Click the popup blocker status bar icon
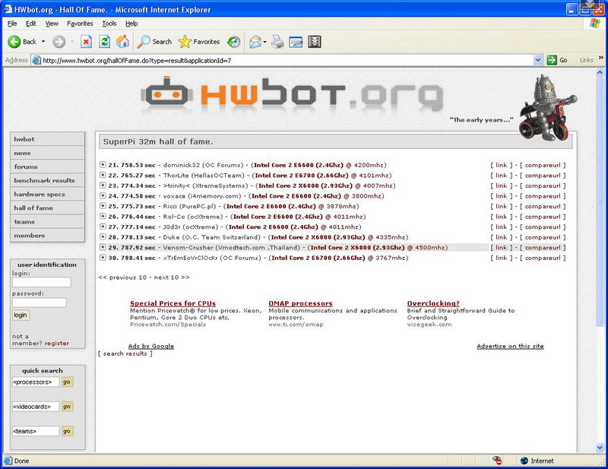 [497, 461]
